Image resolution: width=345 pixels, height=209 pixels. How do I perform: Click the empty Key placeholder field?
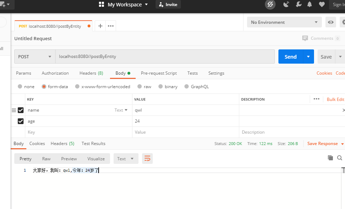coord(79,132)
